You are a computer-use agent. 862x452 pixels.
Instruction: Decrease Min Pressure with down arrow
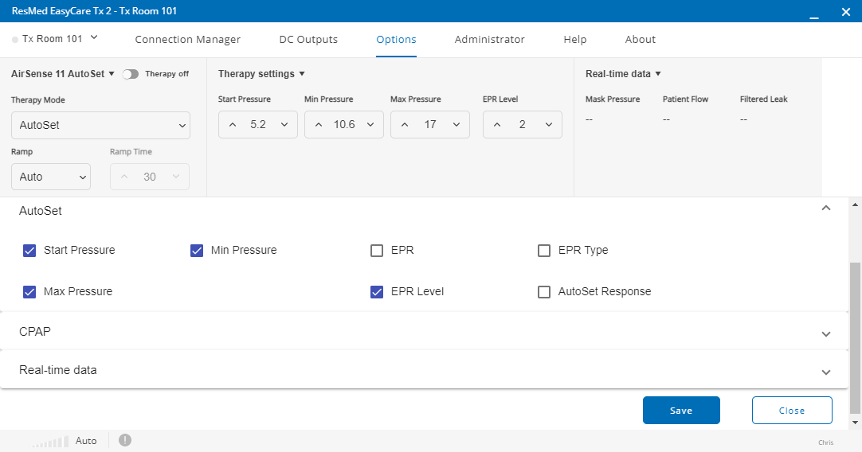[370, 125]
